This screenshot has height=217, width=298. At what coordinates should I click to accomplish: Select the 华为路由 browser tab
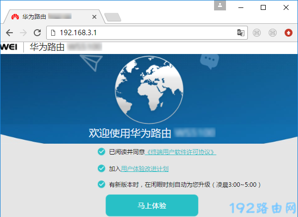pos(50,16)
